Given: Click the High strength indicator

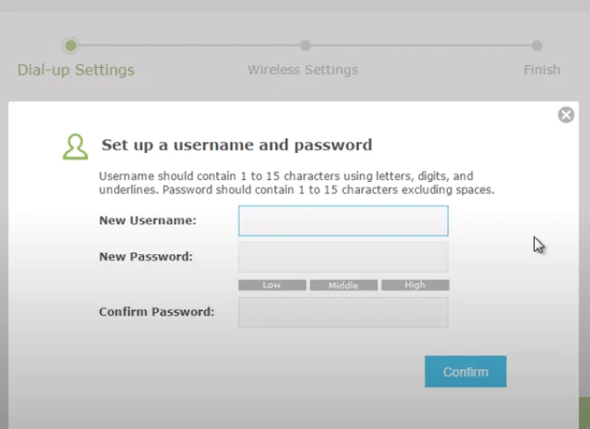Looking at the screenshot, I should coord(415,285).
